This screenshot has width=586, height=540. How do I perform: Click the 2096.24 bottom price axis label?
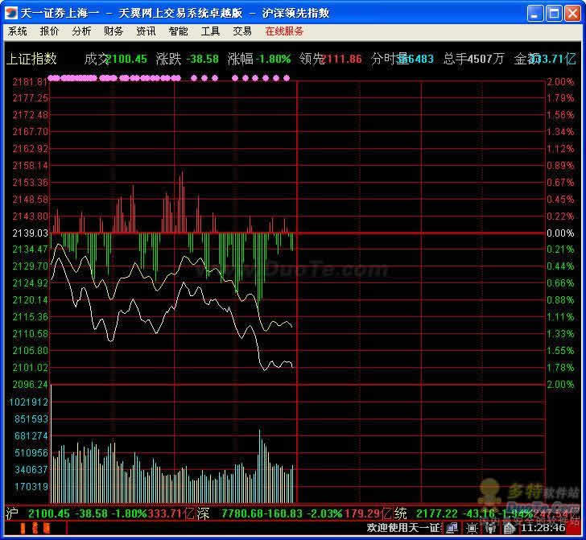click(31, 385)
